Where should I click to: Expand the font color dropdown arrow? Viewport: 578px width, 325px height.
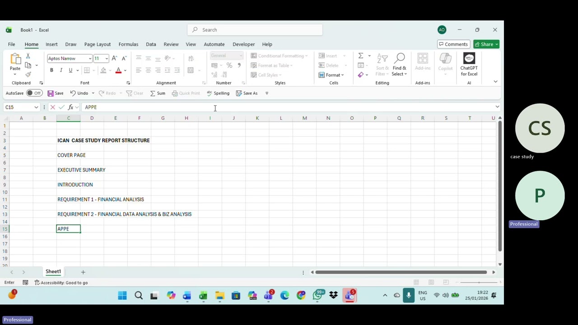pyautogui.click(x=125, y=70)
